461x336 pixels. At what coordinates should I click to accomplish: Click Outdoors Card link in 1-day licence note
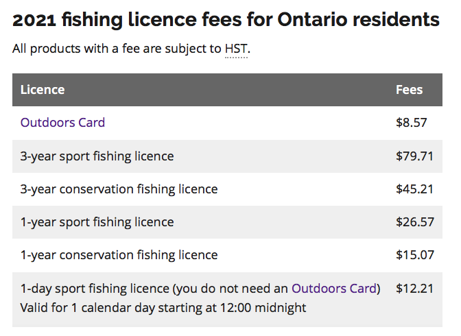click(x=334, y=288)
